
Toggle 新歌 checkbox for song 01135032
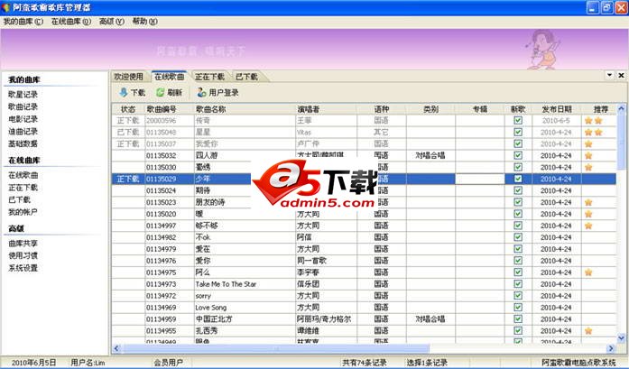(518, 155)
